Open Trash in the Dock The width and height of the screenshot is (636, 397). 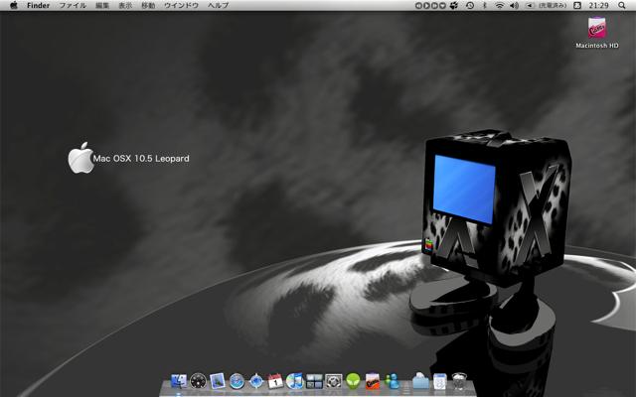click(459, 381)
